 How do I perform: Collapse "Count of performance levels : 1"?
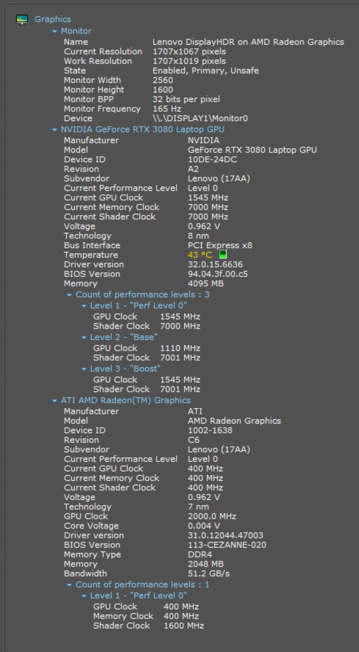[70, 585]
